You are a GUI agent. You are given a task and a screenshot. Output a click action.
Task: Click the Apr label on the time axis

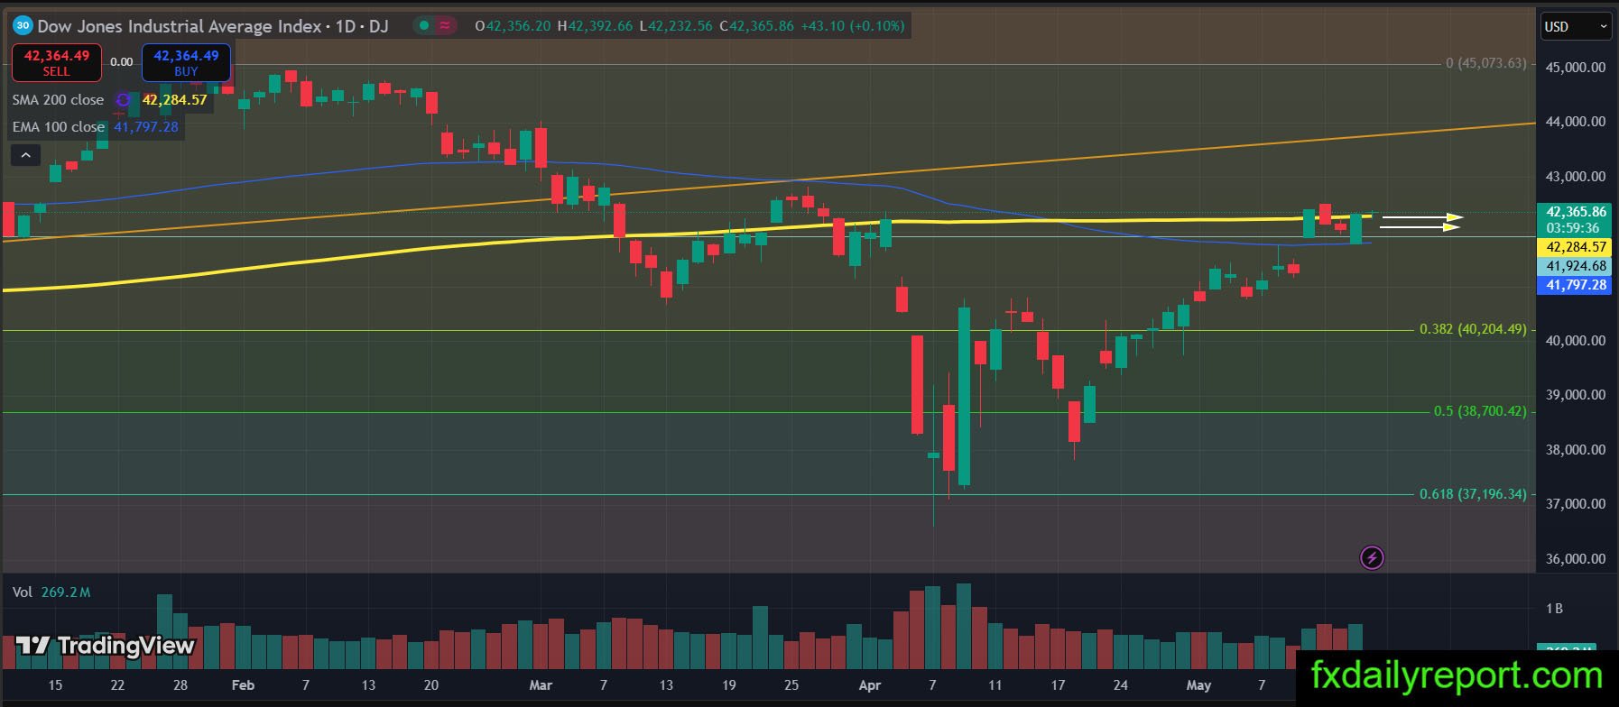(870, 685)
